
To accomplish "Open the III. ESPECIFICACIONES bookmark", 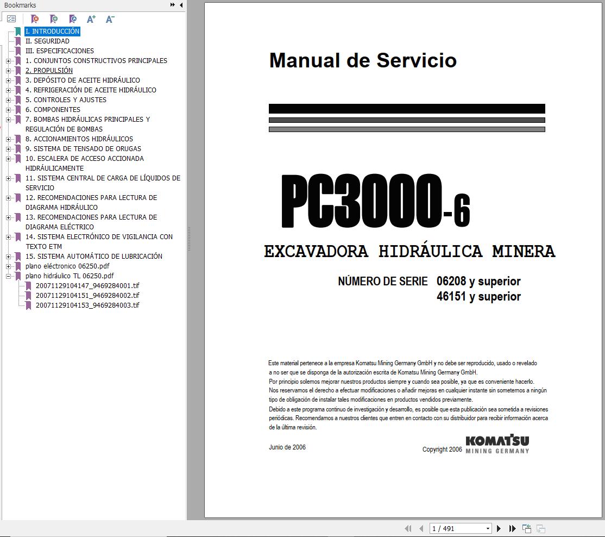I will click(59, 51).
